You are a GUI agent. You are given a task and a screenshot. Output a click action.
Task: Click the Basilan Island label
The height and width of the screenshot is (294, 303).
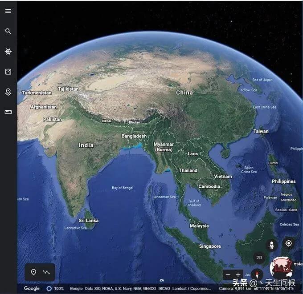pyautogui.click(x=286, y=210)
